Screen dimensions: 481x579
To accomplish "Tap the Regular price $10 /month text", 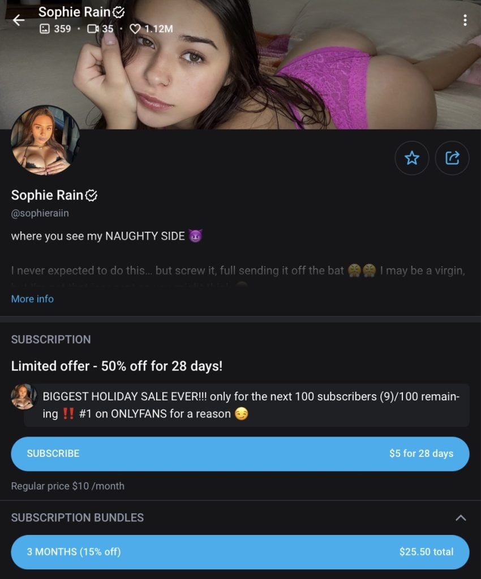I will [x=67, y=486].
